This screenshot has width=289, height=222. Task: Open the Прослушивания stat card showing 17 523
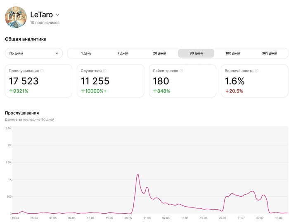point(39,81)
